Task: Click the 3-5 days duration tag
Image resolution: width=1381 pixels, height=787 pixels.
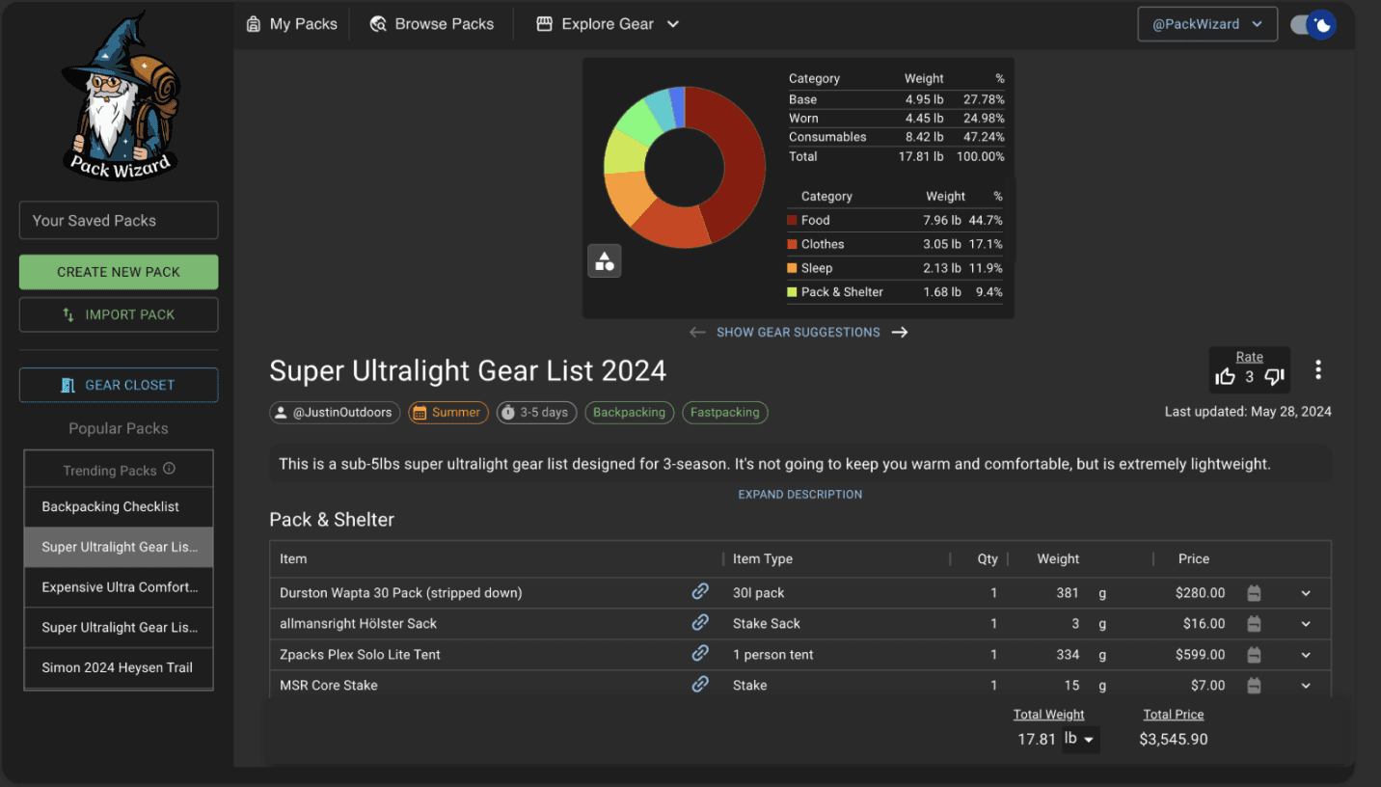Action: coord(536,413)
